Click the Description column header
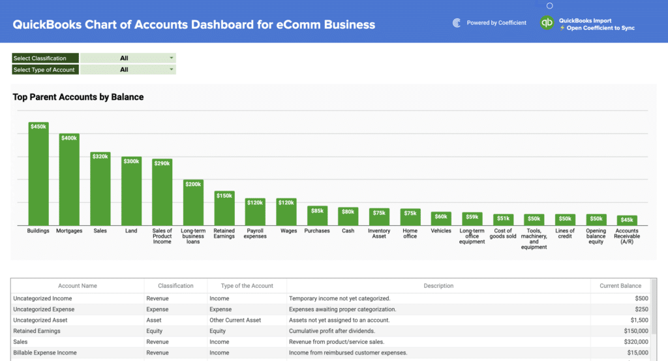 pos(438,286)
